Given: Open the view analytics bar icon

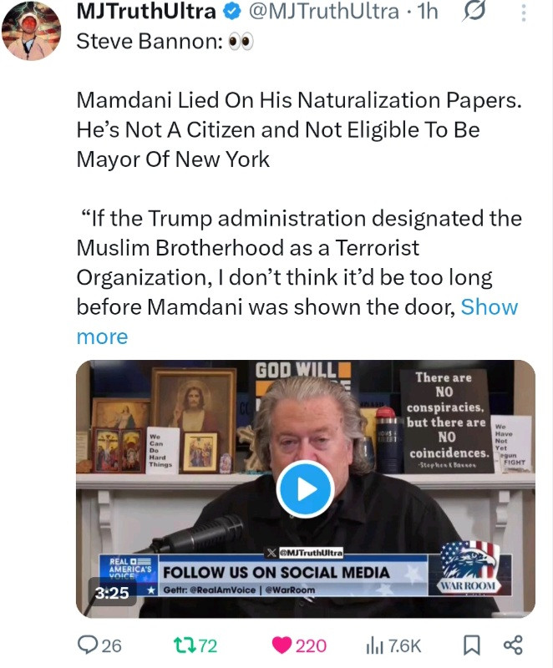Looking at the screenshot, I should tap(374, 645).
